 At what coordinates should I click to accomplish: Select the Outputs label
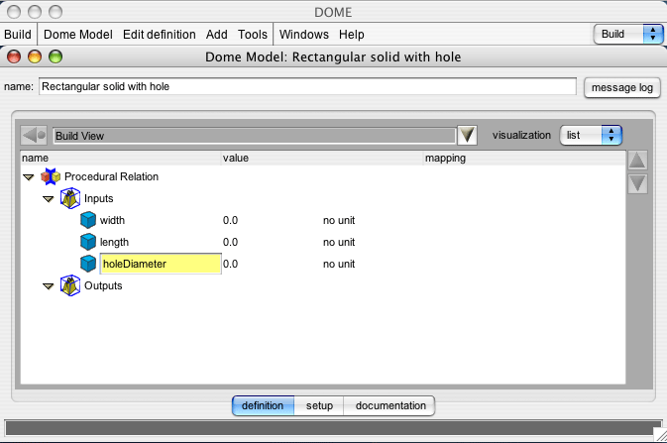coord(103,285)
